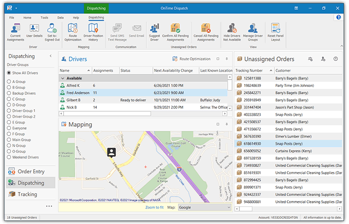This screenshot has width=349, height=224.
Task: Select Driver Group 1 radio button
Action: point(9,111)
